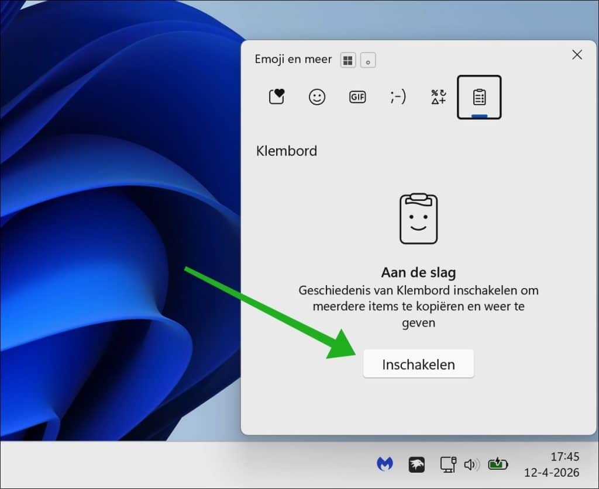The height and width of the screenshot is (489, 599).
Task: Click the volume speaker icon
Action: pos(471,464)
